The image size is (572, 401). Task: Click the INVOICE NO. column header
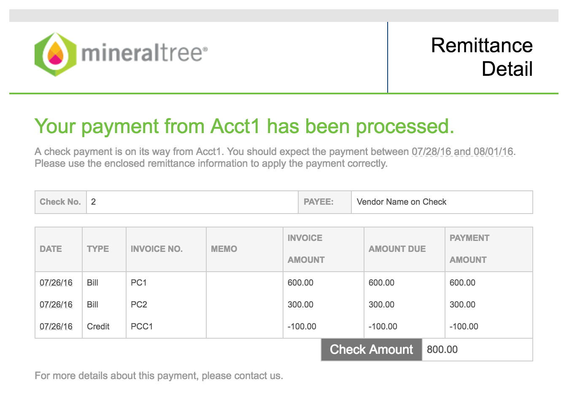156,249
